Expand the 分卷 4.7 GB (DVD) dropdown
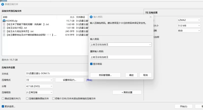This screenshot has height=110, width=203. [39, 86]
